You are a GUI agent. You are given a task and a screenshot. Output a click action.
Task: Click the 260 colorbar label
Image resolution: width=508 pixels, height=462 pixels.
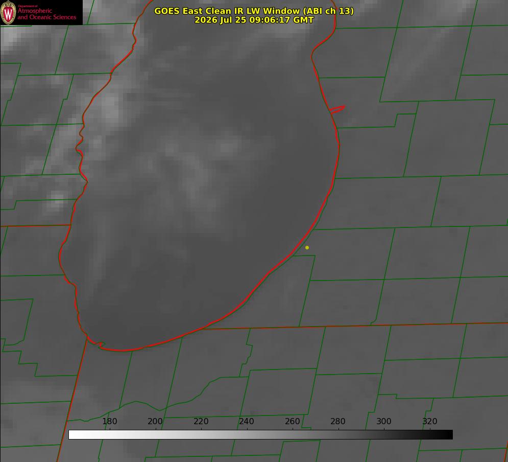pos(292,421)
